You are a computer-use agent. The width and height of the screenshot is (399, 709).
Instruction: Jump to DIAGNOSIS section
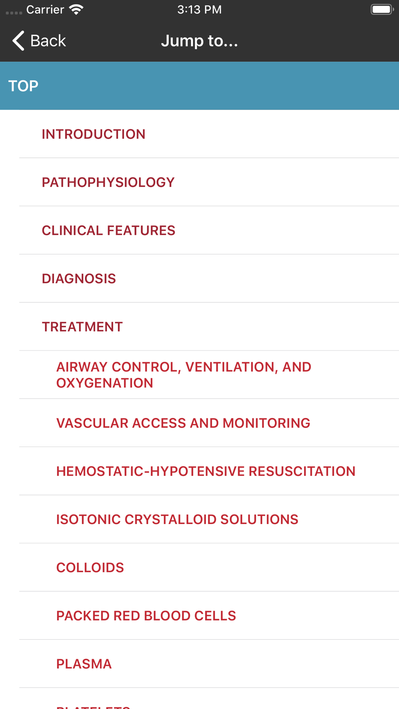[x=209, y=278]
